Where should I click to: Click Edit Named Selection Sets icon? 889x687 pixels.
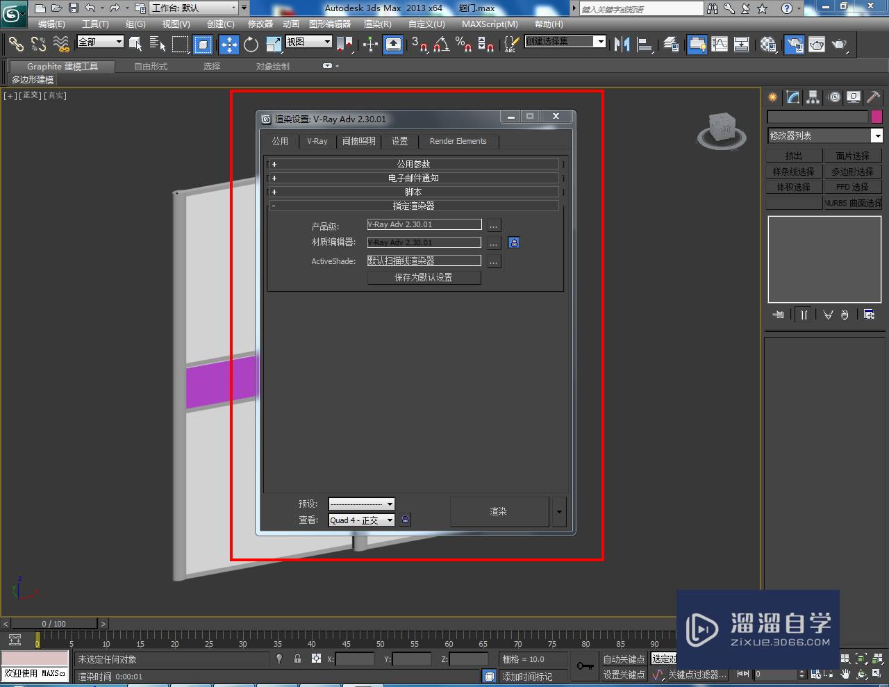point(510,44)
